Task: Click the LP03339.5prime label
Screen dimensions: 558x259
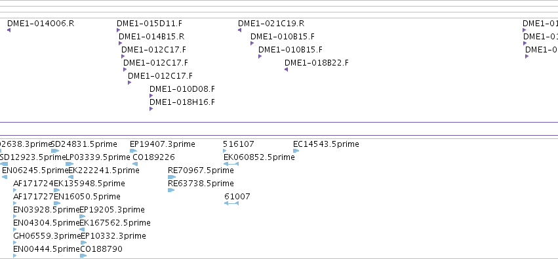Action: (x=98, y=157)
